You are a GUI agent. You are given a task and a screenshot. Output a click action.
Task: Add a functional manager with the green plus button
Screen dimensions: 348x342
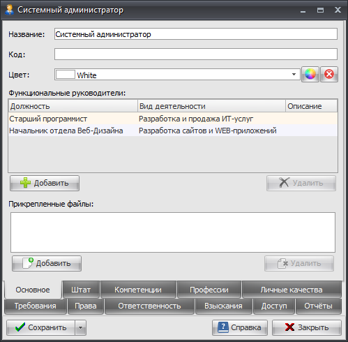pyautogui.click(x=45, y=183)
